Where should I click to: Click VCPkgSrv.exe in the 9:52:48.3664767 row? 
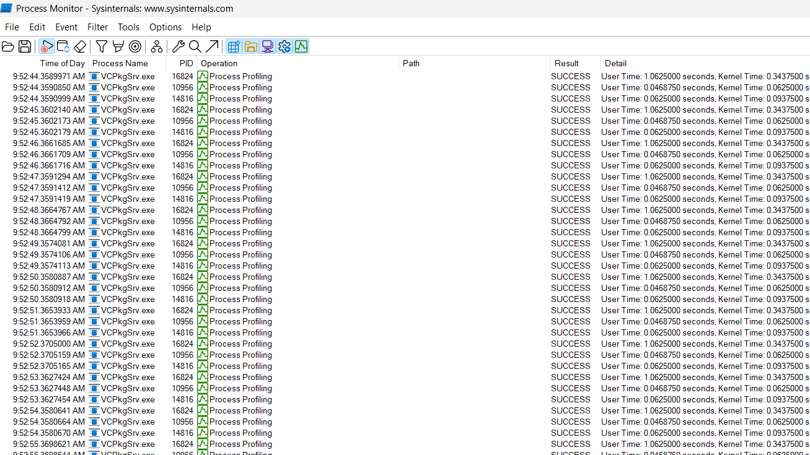point(128,210)
